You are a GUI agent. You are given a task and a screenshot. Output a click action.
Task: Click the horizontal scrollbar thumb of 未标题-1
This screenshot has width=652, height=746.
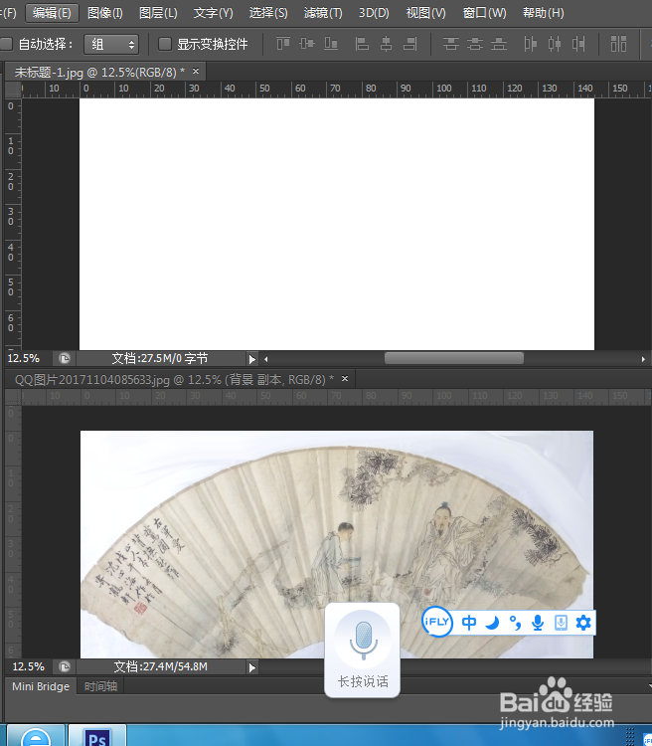click(453, 358)
